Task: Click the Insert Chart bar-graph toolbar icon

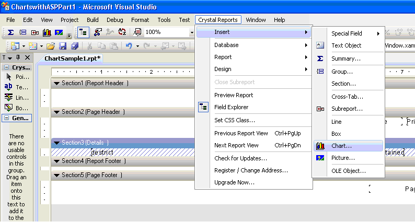Action: 47,32
